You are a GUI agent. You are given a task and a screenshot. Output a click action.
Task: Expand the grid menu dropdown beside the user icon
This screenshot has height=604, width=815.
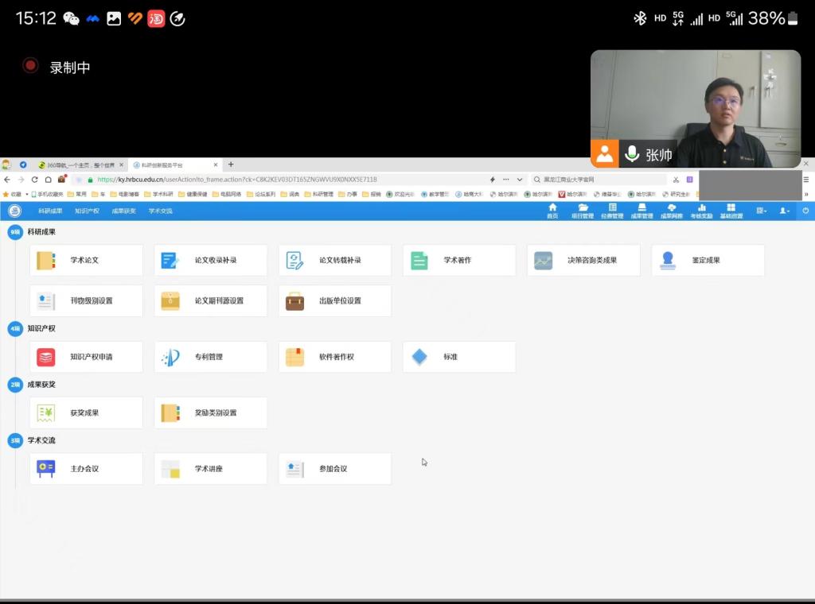pos(762,211)
